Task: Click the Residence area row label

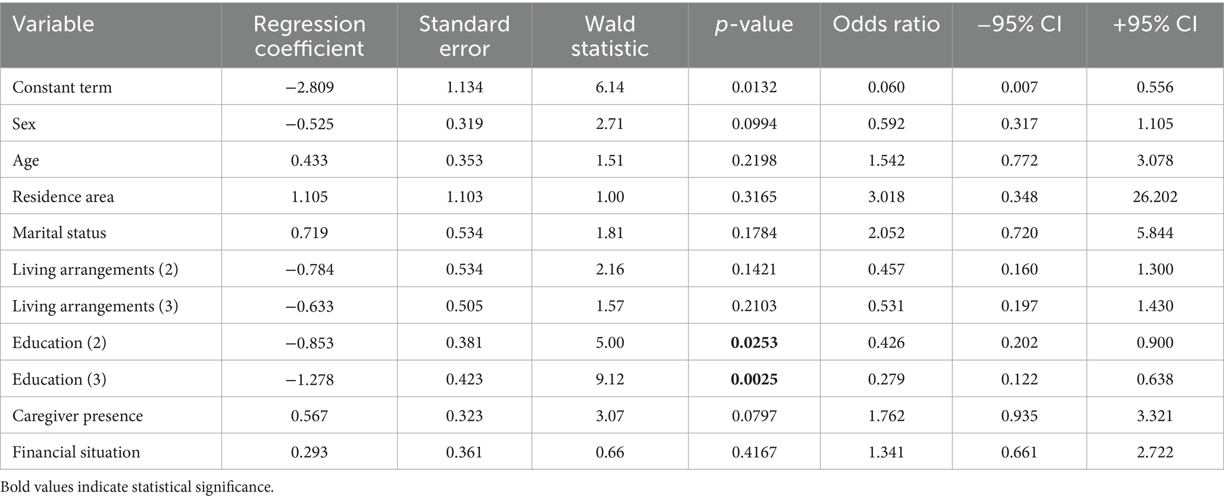Action: coord(63,197)
